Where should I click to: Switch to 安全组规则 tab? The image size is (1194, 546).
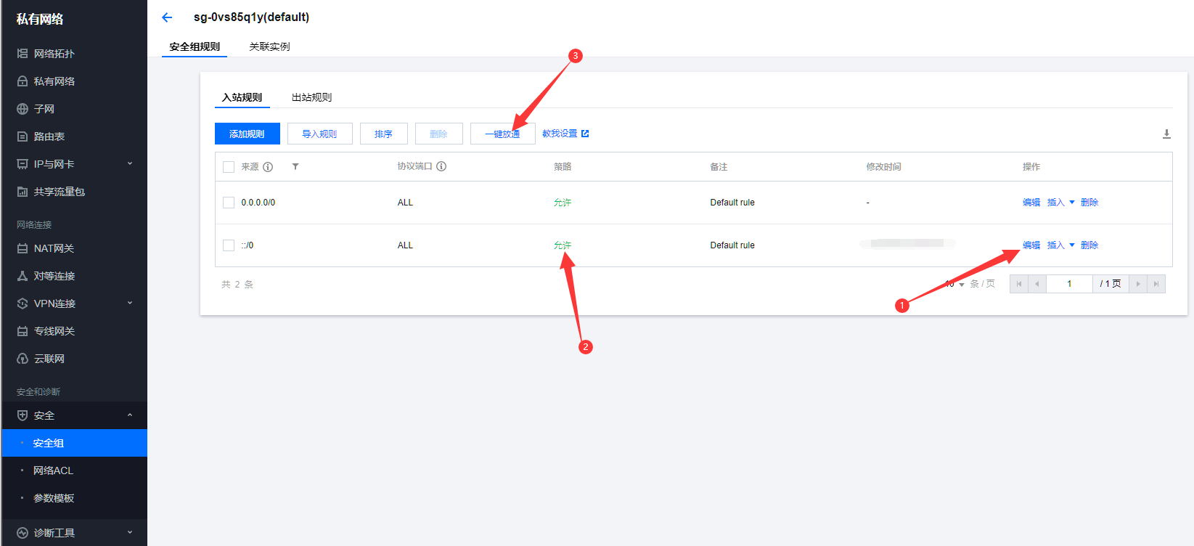coord(195,46)
